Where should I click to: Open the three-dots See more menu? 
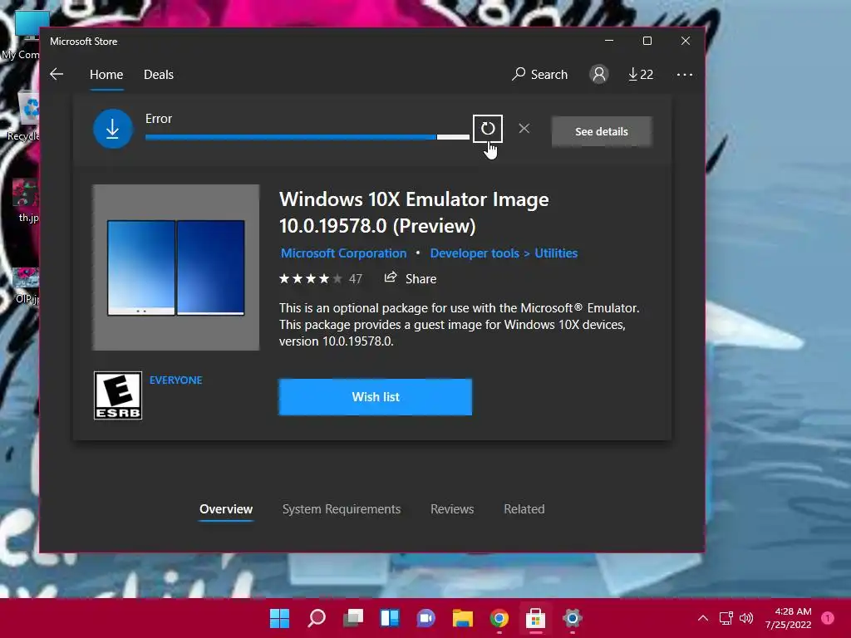coord(685,74)
